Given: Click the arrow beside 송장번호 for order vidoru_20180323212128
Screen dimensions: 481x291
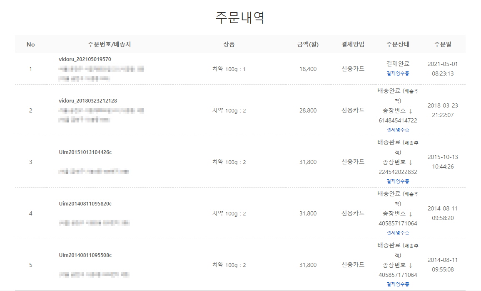Looking at the screenshot, I should tap(410, 111).
